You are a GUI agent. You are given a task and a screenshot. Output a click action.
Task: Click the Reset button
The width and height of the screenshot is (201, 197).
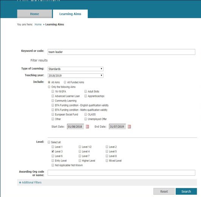[x=164, y=191]
